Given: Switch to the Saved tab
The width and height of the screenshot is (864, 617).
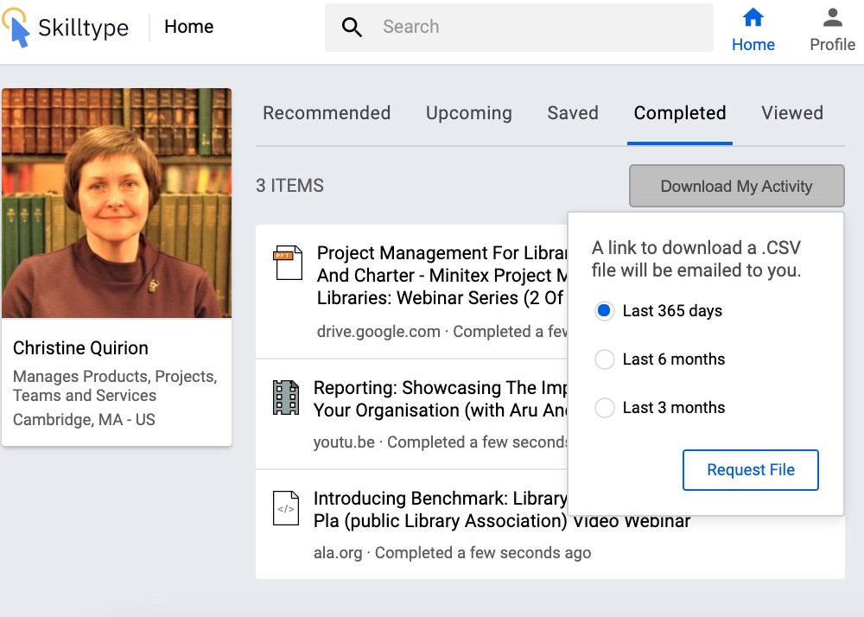Looking at the screenshot, I should point(573,113).
